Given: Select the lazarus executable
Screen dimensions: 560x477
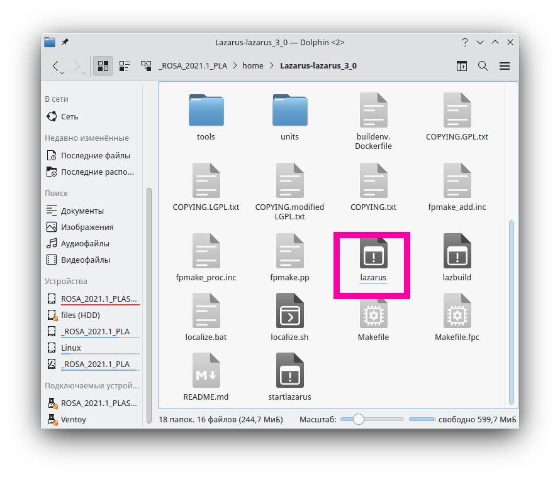Looking at the screenshot, I should (x=373, y=258).
